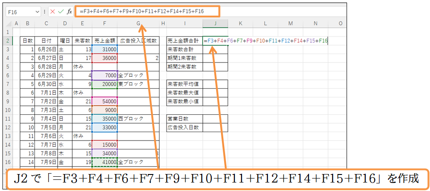Click the 売上金額 header cell
Viewport: 430px width, 191px height.
[x=104, y=41]
